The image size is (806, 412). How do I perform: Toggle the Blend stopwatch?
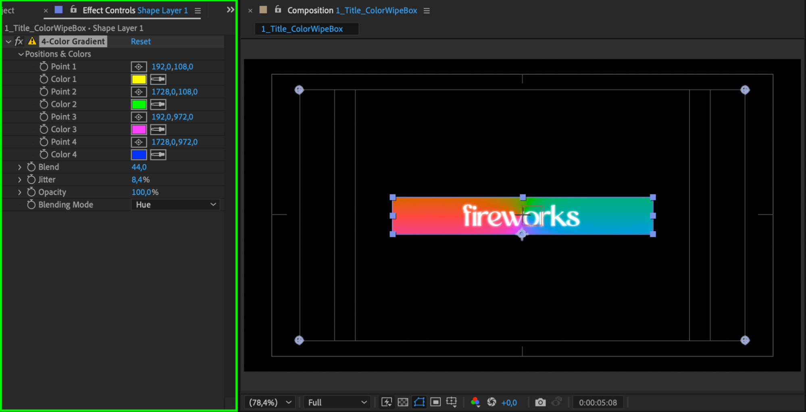click(x=31, y=167)
